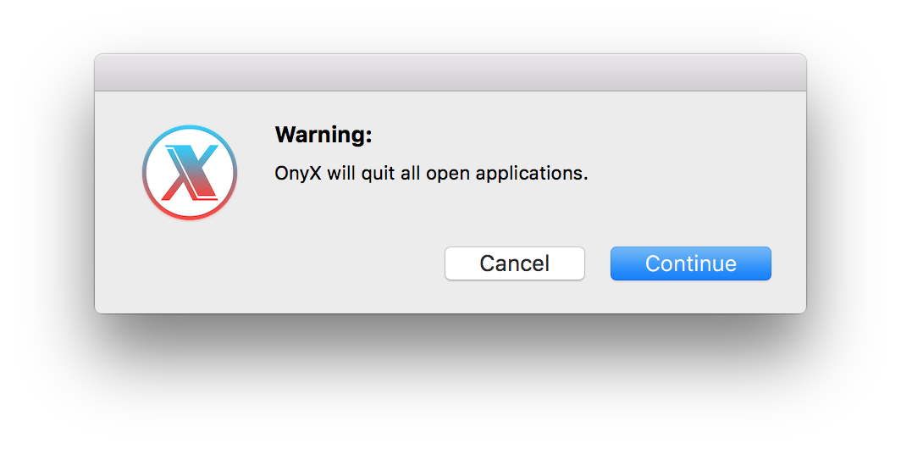Image resolution: width=901 pixels, height=449 pixels.
Task: Click the OnyX application icon
Action: click(190, 173)
